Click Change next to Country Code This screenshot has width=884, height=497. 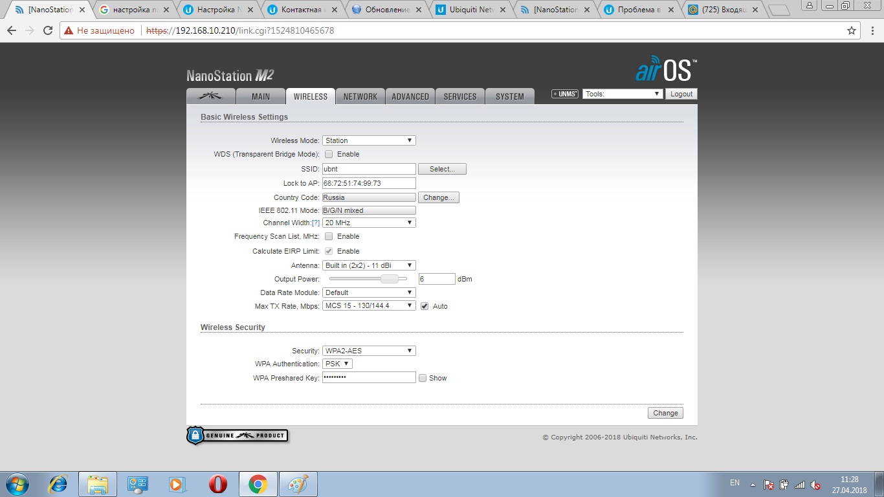[x=439, y=197]
